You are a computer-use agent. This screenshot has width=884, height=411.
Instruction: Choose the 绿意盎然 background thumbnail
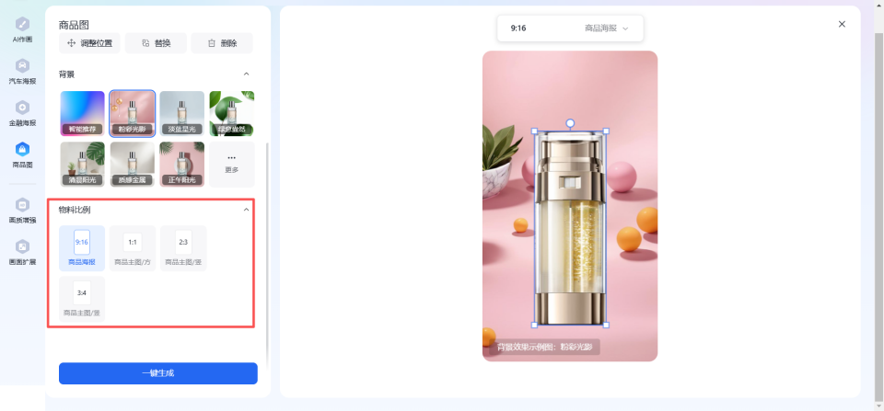232,114
